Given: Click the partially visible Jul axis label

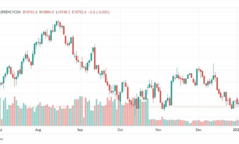Looking at the screenshot, I should pyautogui.click(x=1, y=130).
